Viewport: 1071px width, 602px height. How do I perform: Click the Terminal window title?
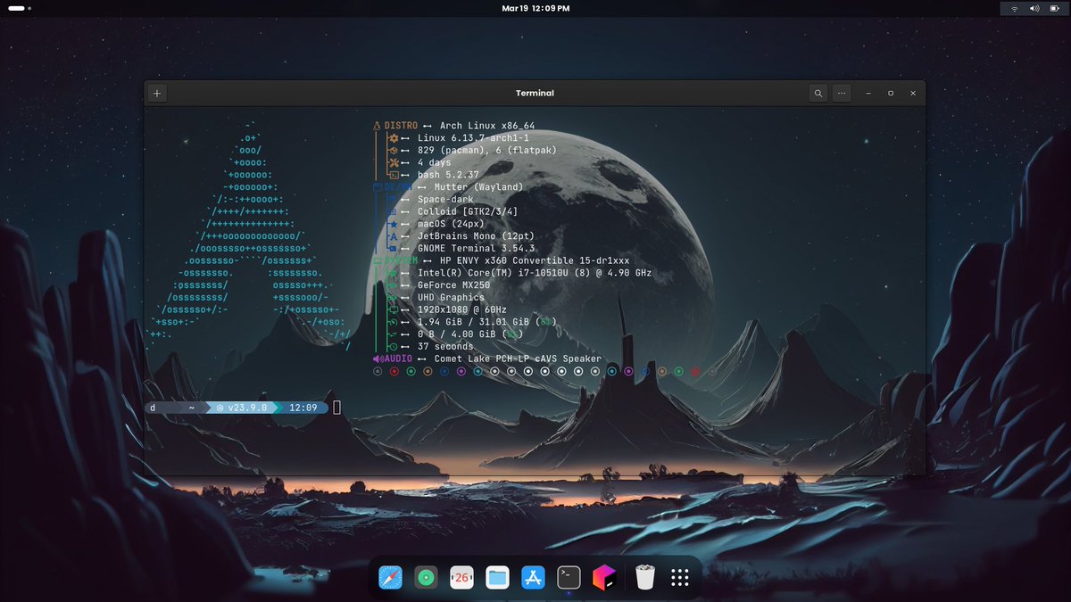pyautogui.click(x=535, y=93)
